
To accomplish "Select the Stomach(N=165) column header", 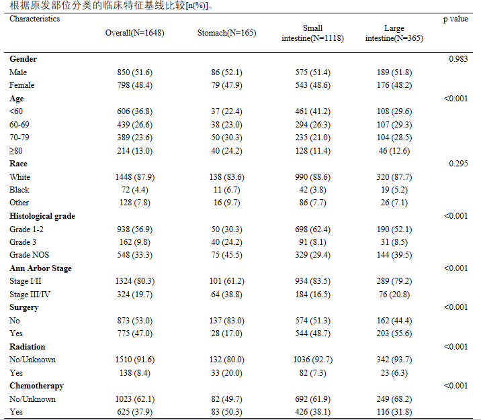I will click(x=226, y=33).
